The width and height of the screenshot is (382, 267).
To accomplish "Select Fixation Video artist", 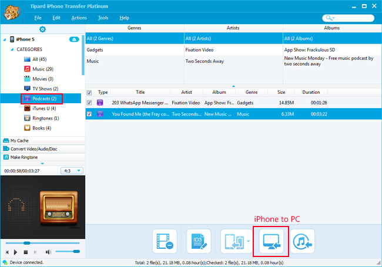I will (x=233, y=50).
